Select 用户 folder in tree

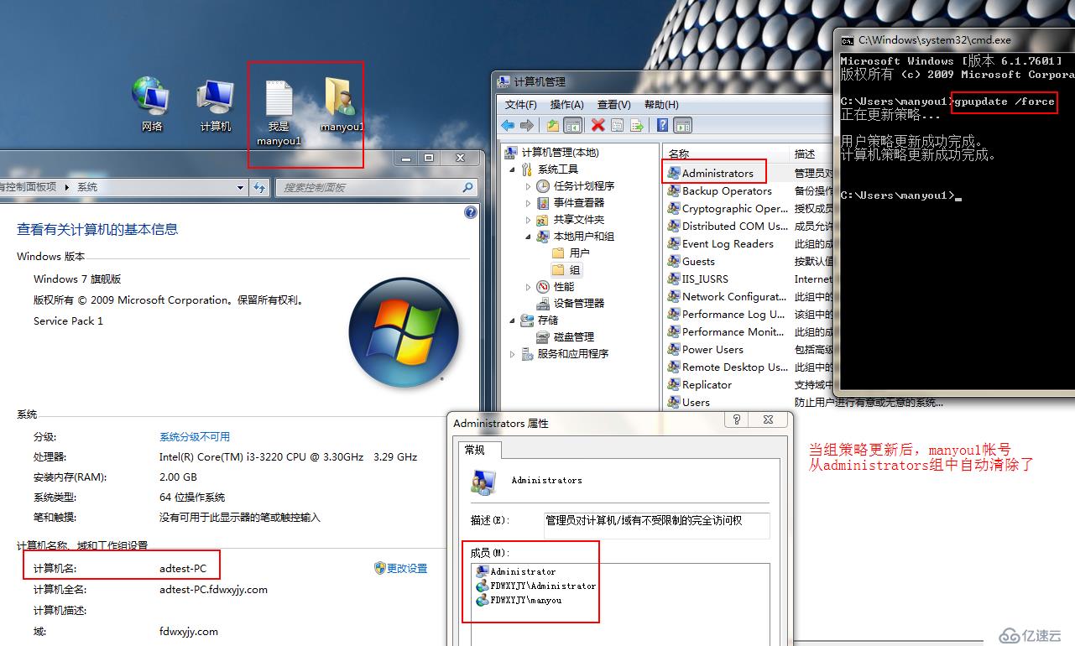point(571,253)
